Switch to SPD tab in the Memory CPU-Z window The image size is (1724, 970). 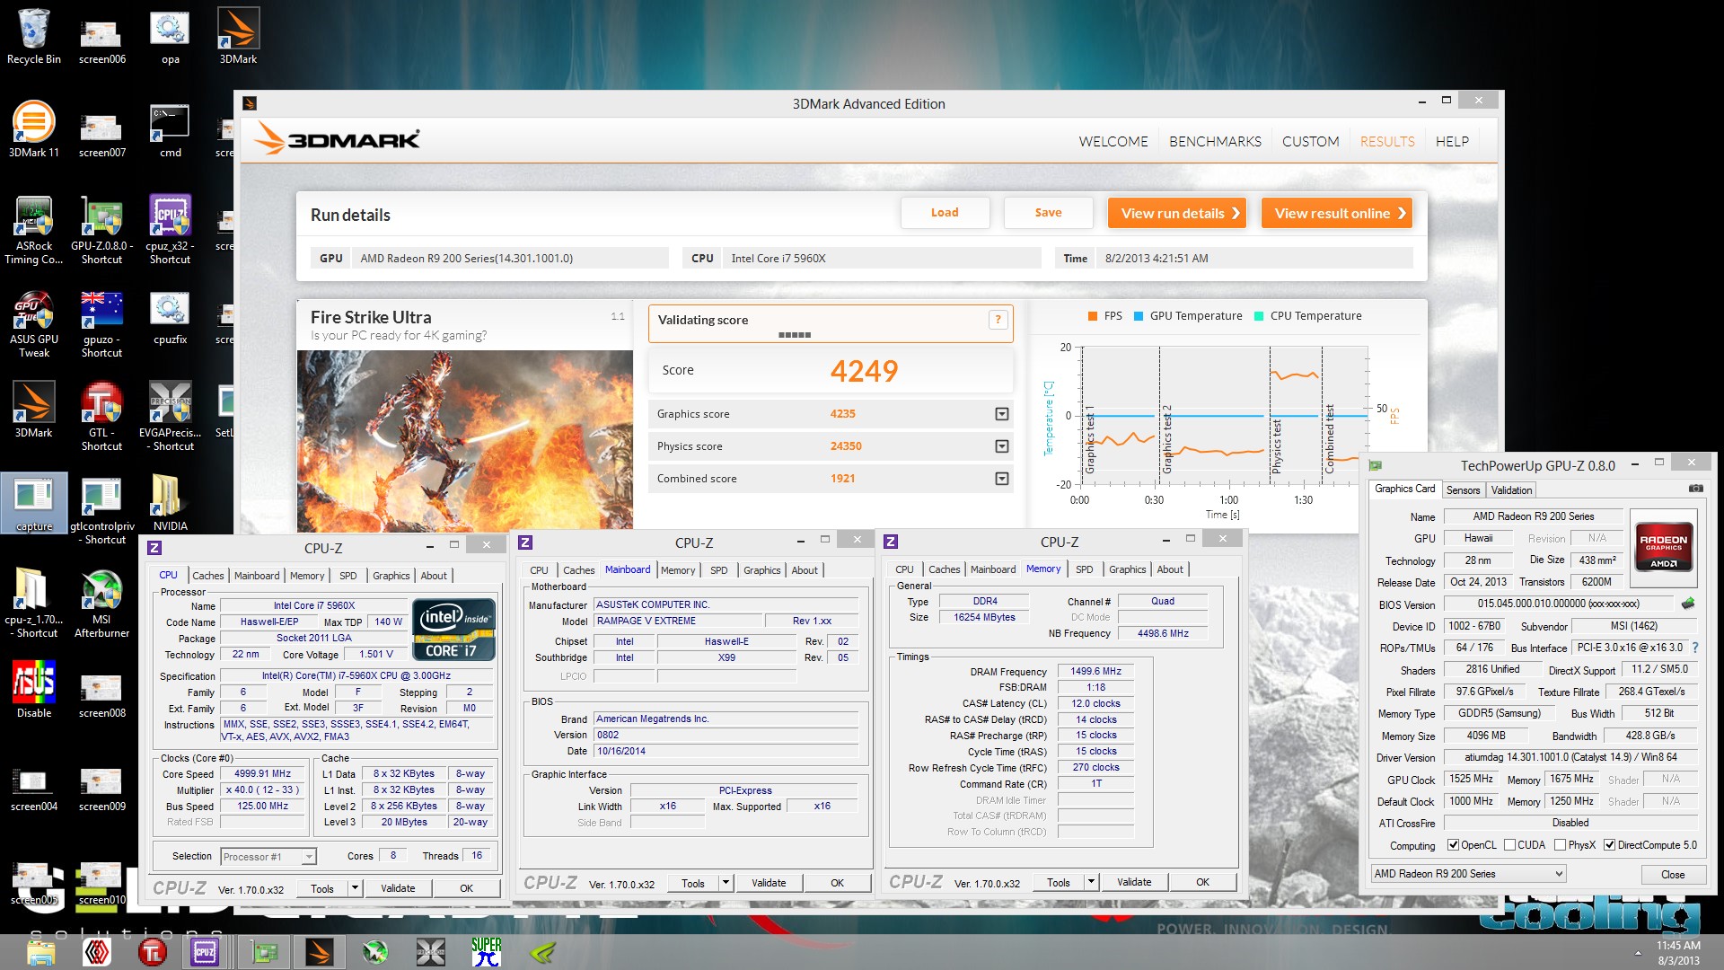click(1085, 569)
